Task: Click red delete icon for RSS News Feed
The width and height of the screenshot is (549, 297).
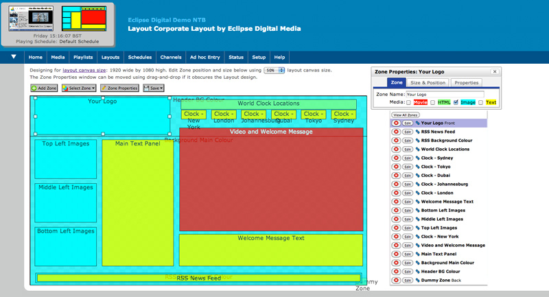Action: coord(396,132)
